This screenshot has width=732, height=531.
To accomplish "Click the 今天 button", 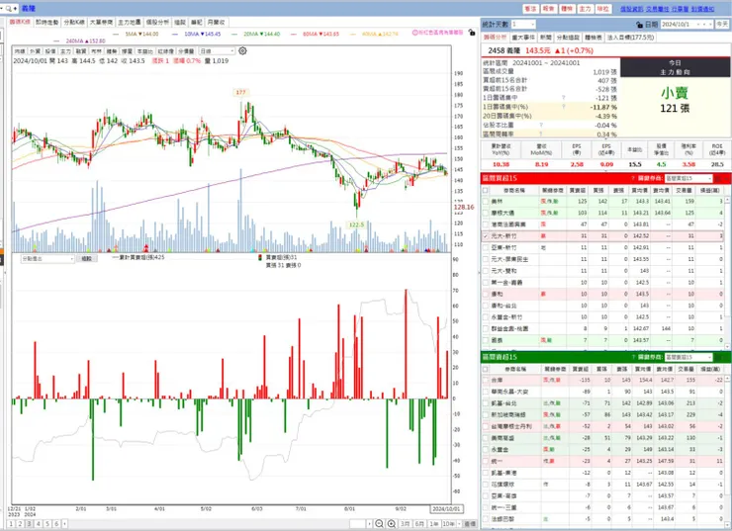I will [722, 25].
